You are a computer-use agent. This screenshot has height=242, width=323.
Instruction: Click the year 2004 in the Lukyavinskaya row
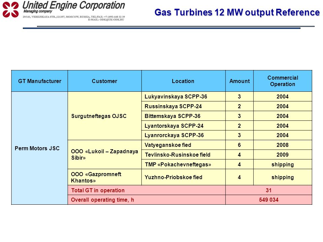pos(283,96)
